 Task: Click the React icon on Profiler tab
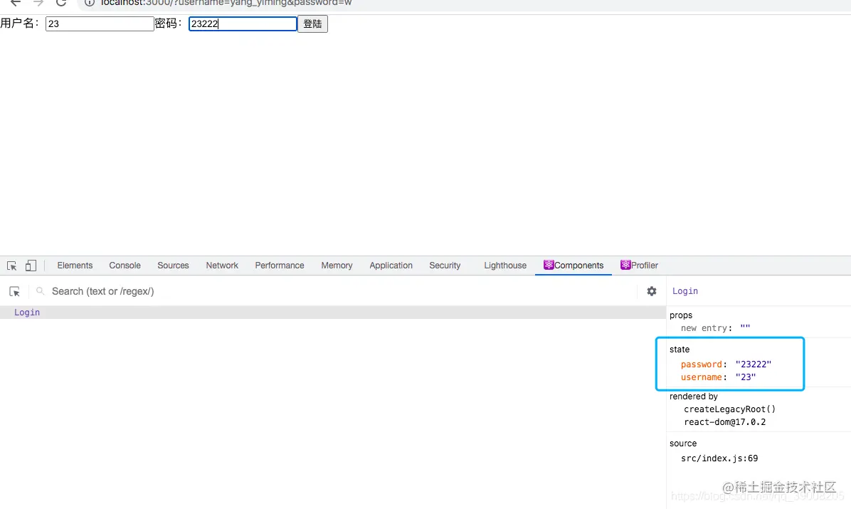tap(625, 265)
